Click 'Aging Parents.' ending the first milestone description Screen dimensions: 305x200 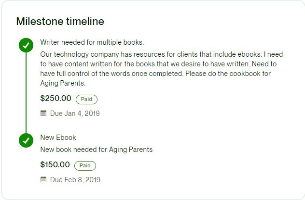[x=63, y=84]
